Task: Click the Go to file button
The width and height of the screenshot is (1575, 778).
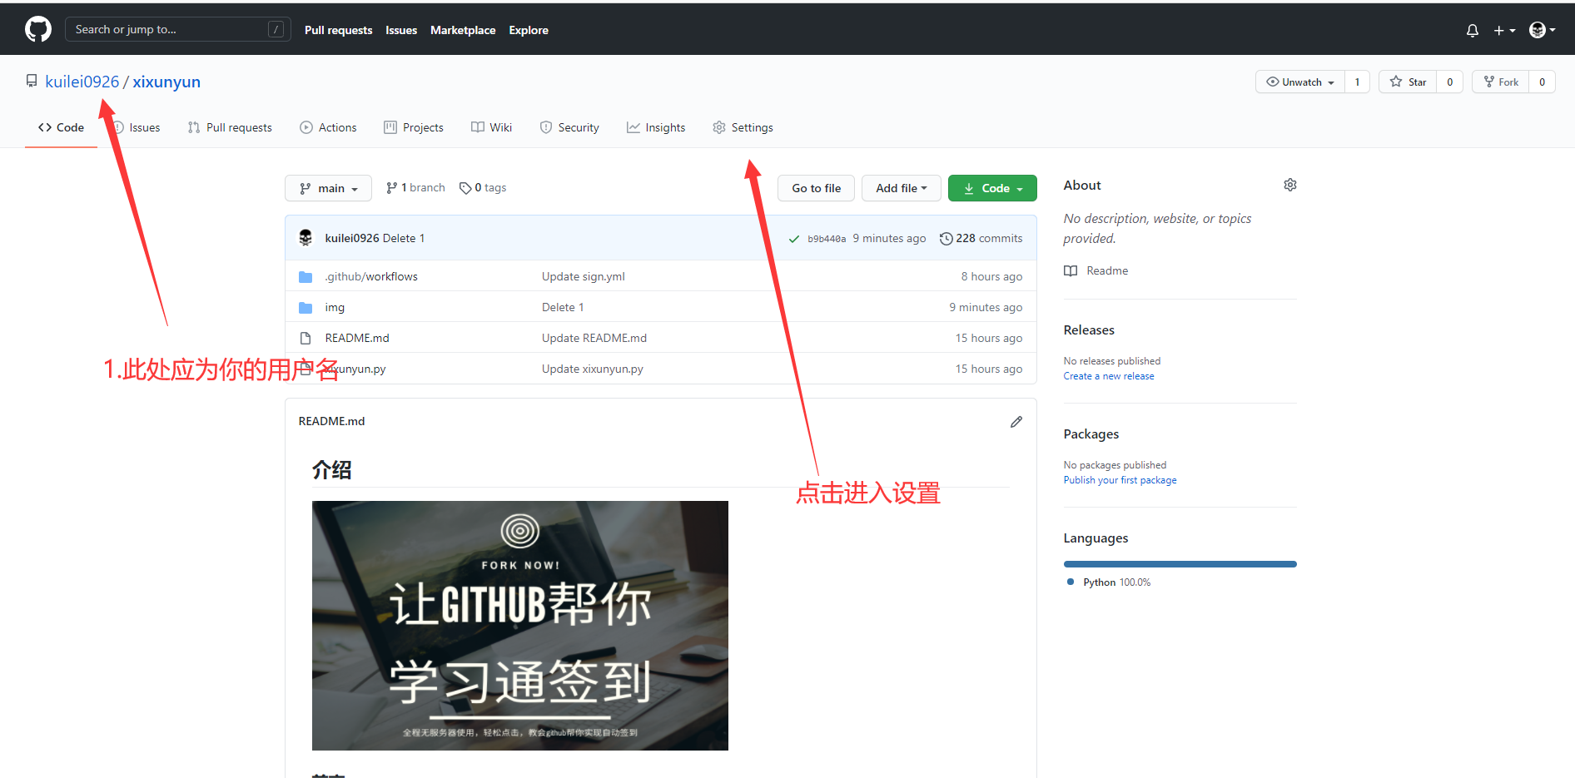Action: pyautogui.click(x=816, y=188)
